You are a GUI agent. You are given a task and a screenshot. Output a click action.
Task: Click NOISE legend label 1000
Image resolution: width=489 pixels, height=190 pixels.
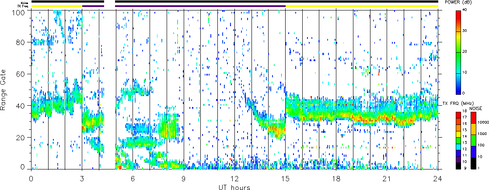point(482,134)
